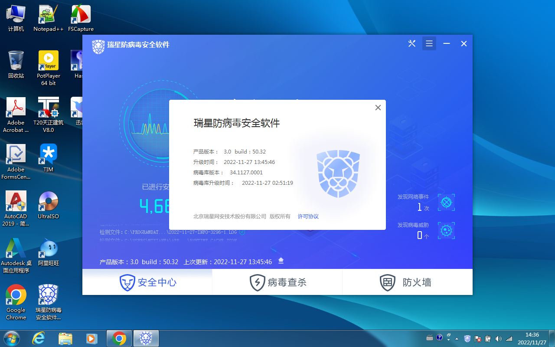The height and width of the screenshot is (347, 555).
Task: Switch to Chrome via the taskbar button
Action: coord(119,338)
